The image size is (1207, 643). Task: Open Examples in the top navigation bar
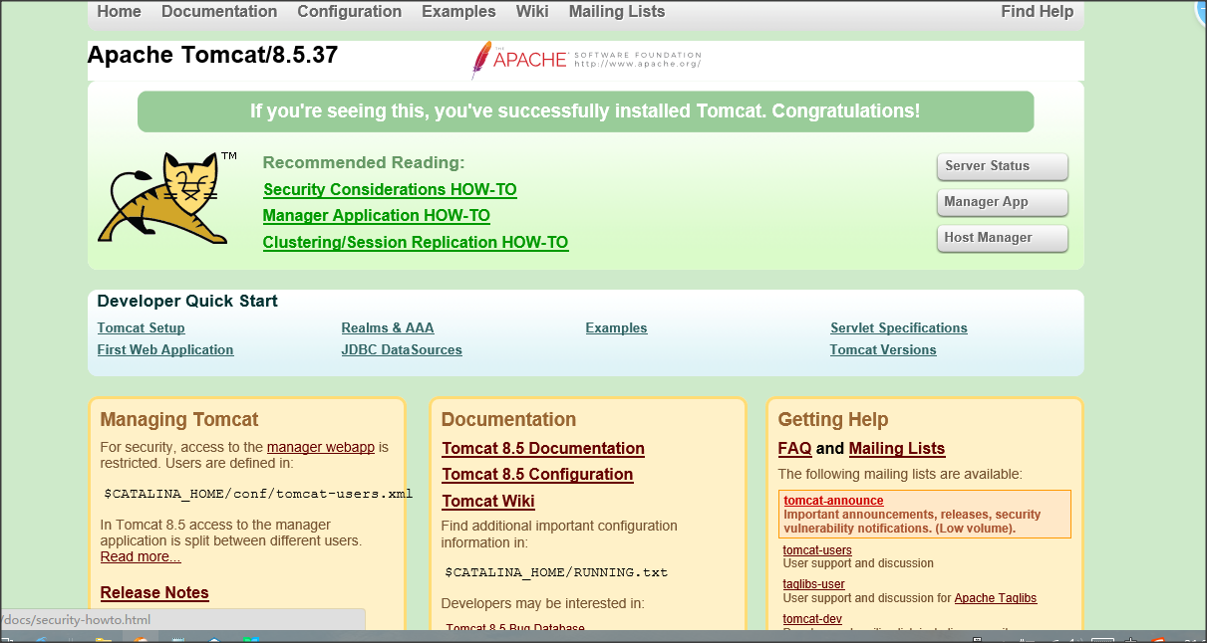[x=458, y=12]
